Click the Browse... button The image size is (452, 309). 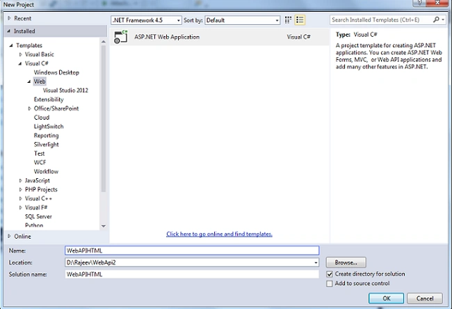point(346,262)
